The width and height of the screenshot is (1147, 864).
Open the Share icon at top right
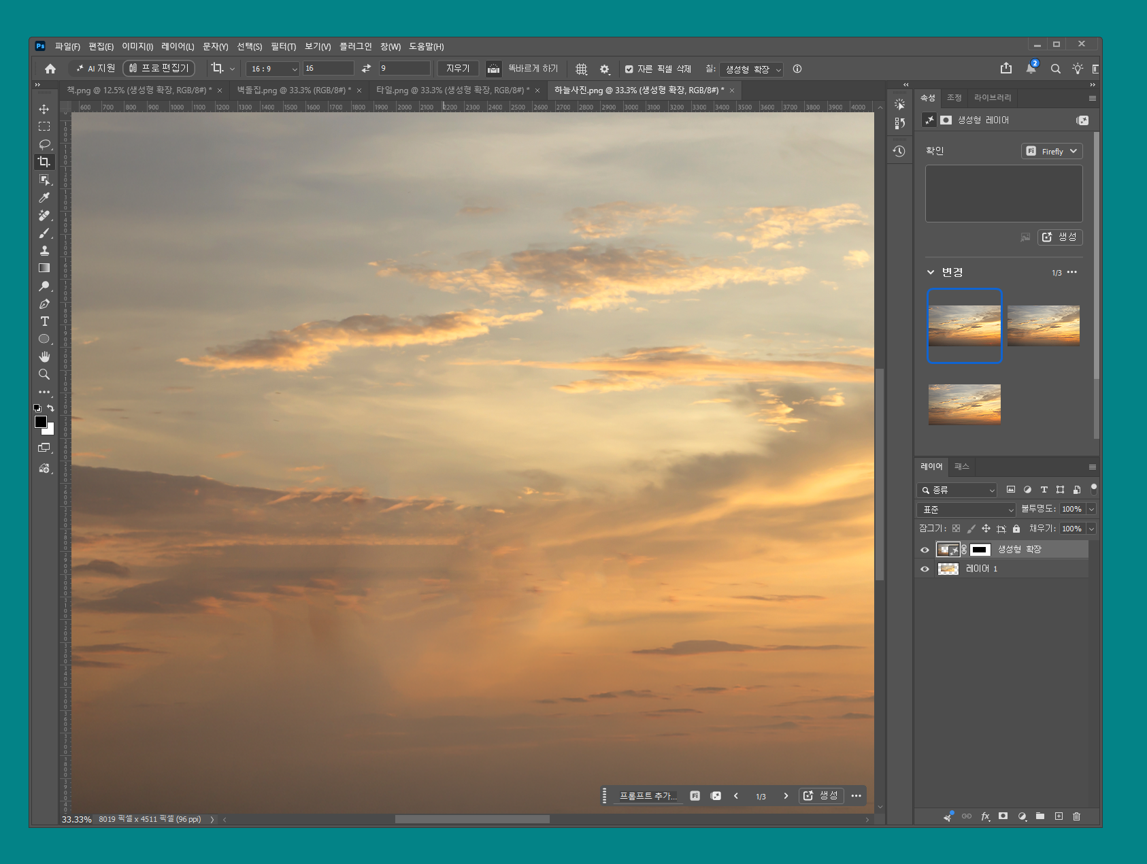pos(1006,68)
